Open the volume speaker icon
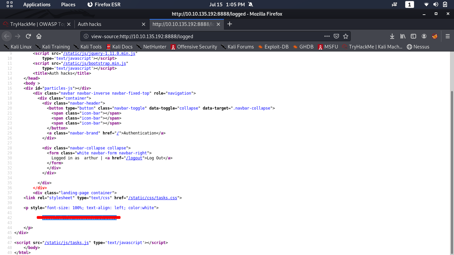 pyautogui.click(x=436, y=5)
